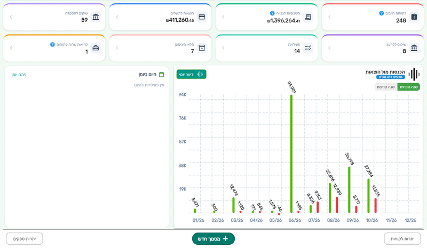Expand the חשבוניות לגבייה card chevron
The width and height of the screenshot is (427, 248).
223,17
